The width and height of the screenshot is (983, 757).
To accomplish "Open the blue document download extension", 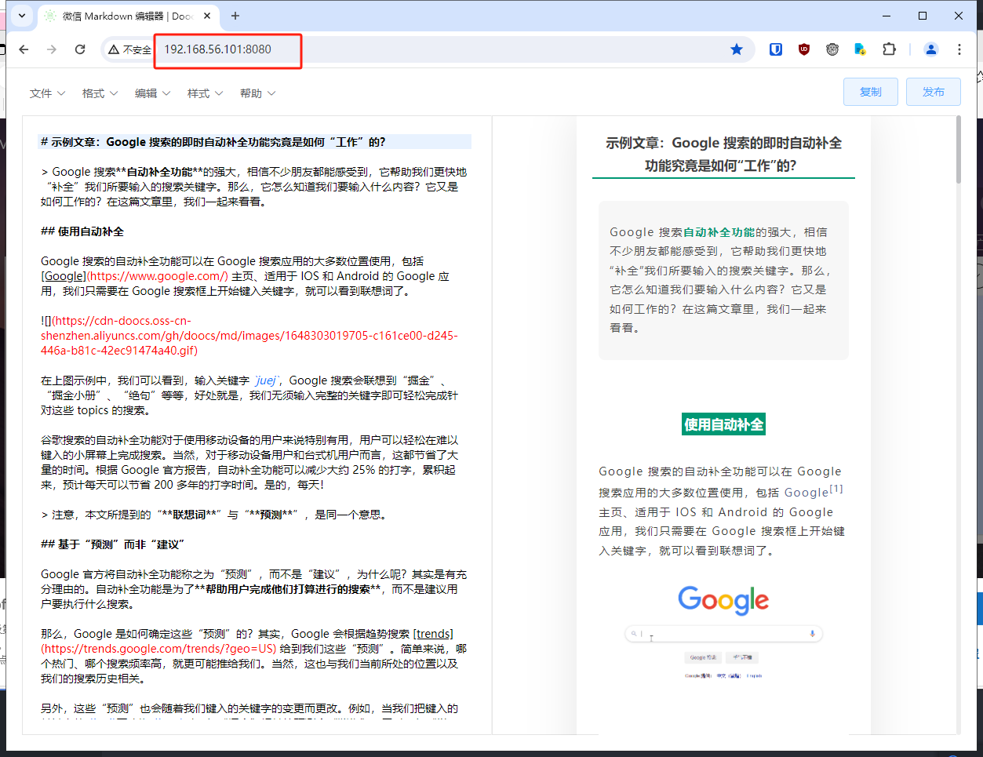I will [x=861, y=49].
